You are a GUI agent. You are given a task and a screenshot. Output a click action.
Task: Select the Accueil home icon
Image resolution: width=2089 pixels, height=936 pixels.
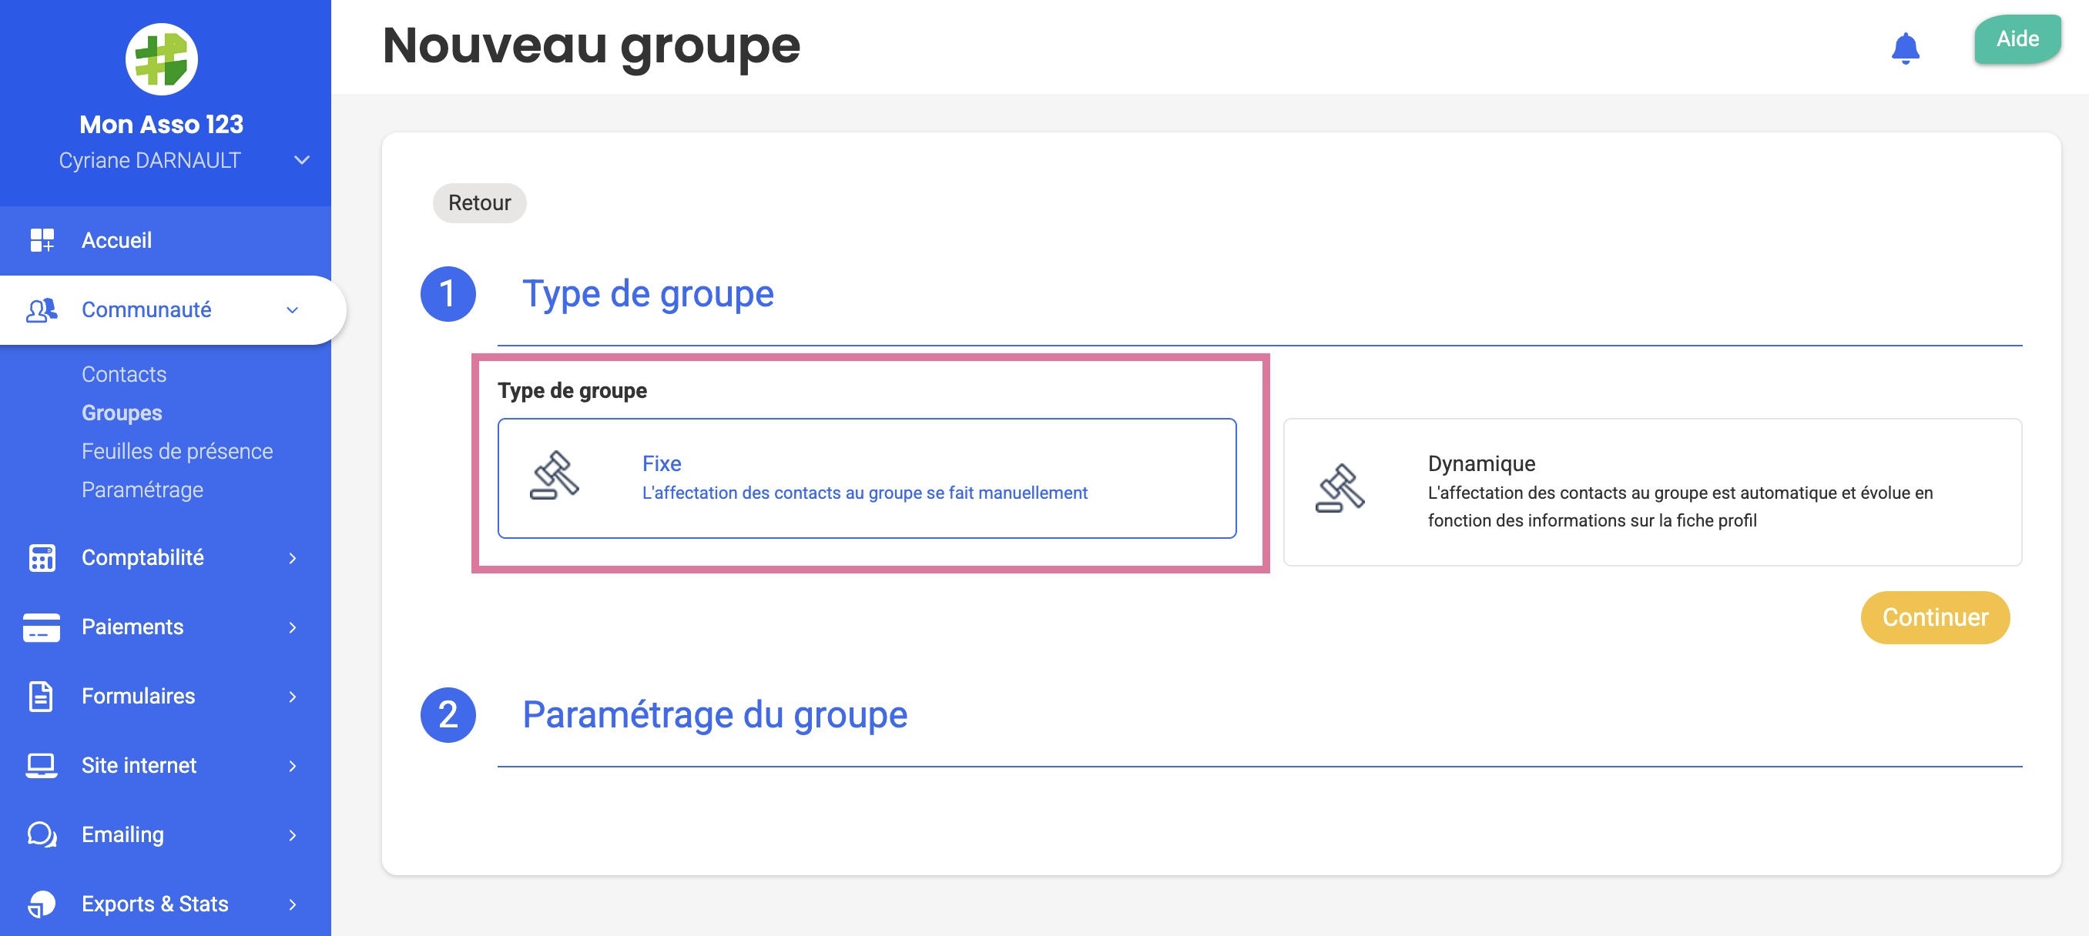tap(42, 240)
